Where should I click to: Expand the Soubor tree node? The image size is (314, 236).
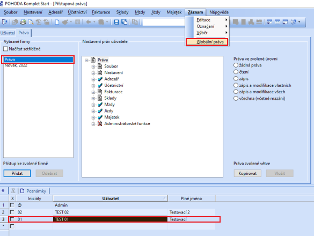point(93,67)
